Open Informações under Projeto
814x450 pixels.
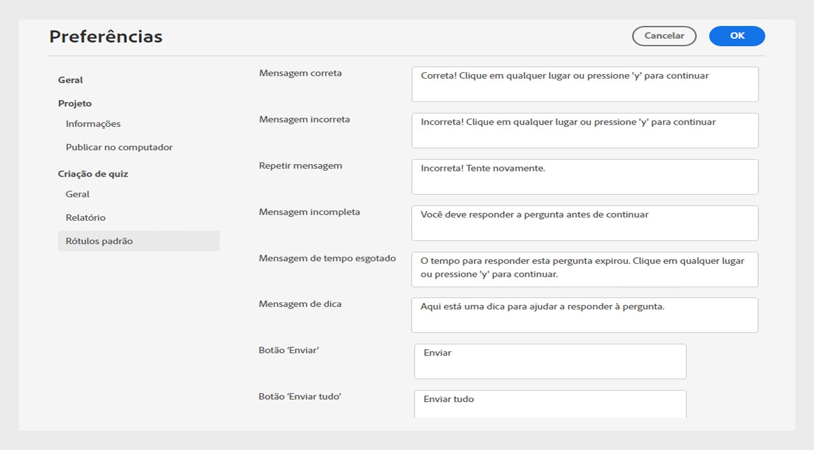point(93,124)
